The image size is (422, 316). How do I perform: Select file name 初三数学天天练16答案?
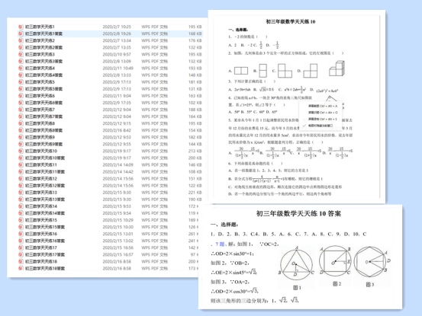[x=45, y=241]
